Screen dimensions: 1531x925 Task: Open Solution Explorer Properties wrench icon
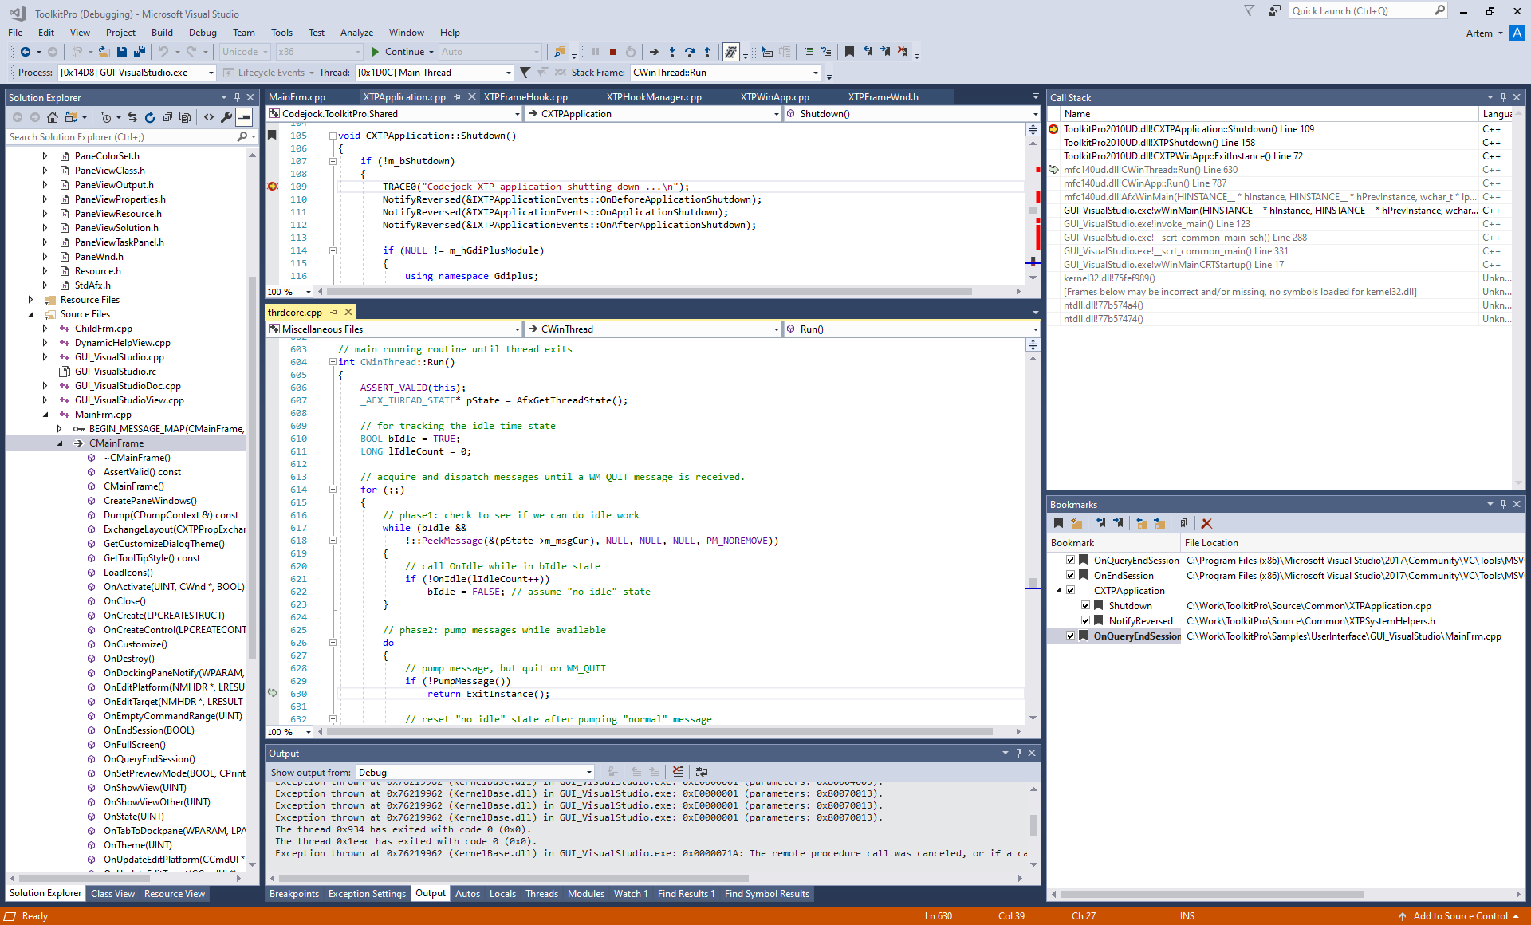click(x=226, y=117)
